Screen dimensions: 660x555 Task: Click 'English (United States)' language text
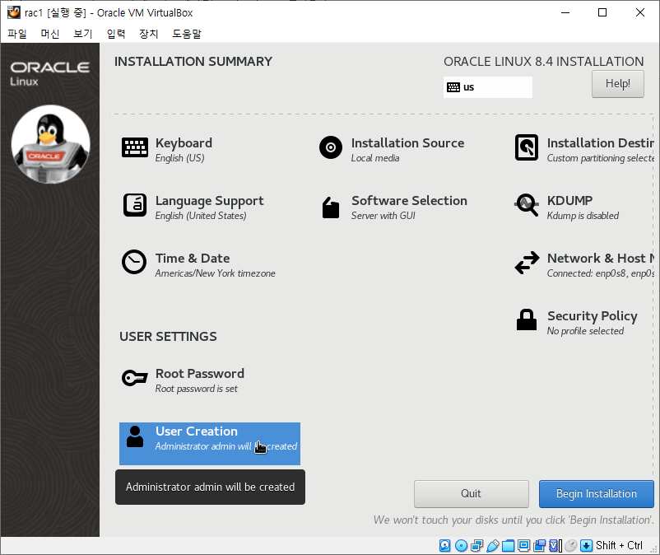[201, 216]
